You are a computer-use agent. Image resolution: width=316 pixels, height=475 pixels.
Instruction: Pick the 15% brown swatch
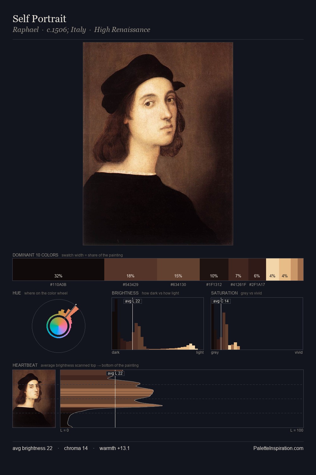pos(178,269)
